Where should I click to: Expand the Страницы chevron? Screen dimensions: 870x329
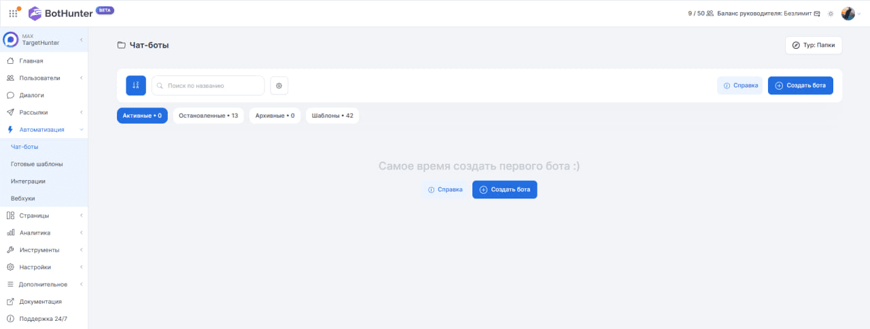(81, 215)
